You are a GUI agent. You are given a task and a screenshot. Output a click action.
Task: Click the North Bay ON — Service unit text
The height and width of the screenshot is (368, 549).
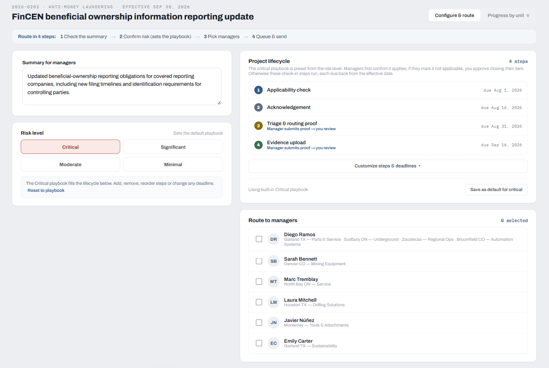(307, 284)
